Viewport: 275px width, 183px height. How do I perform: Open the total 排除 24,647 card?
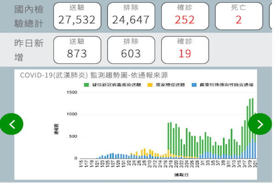click(131, 15)
